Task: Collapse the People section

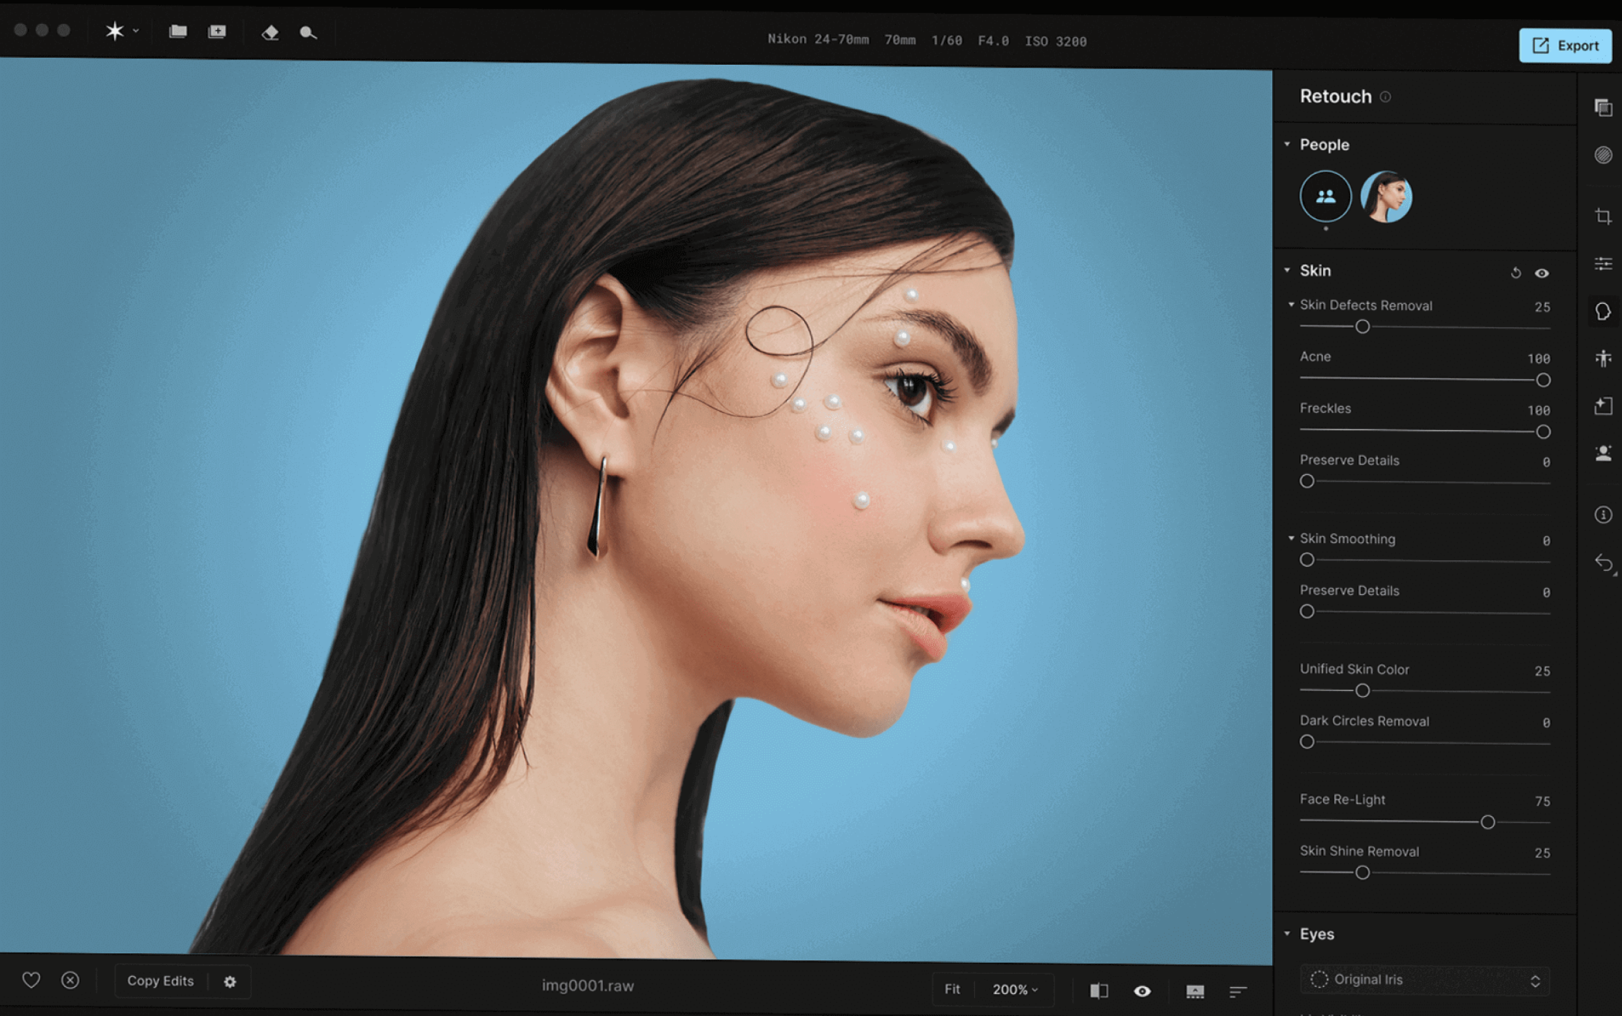Action: (1287, 144)
